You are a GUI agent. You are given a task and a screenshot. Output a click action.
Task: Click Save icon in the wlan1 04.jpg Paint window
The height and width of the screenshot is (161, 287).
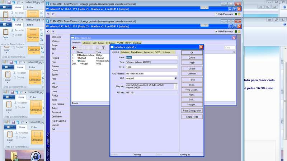[x=9, y=20]
